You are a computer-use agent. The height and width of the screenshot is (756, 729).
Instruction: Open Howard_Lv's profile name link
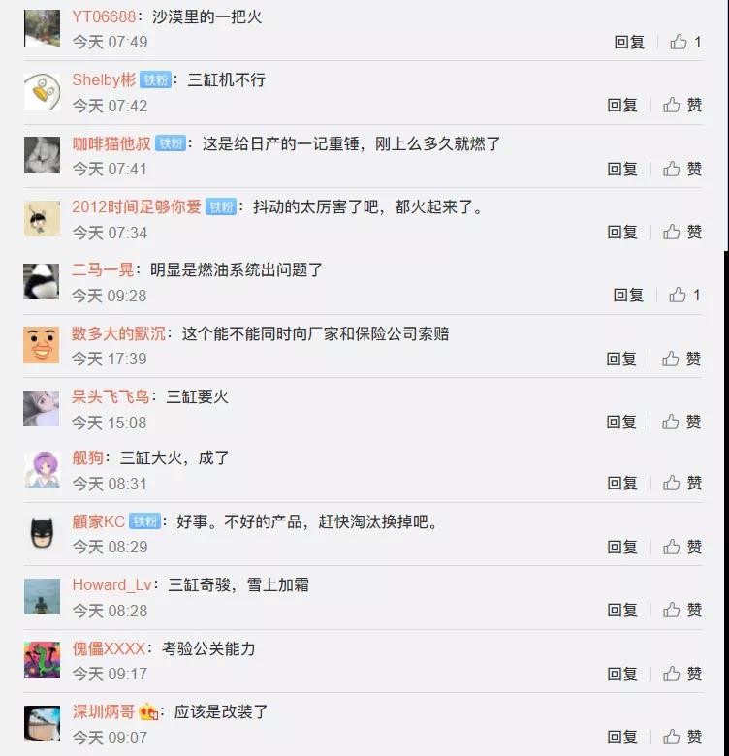pyautogui.click(x=111, y=584)
